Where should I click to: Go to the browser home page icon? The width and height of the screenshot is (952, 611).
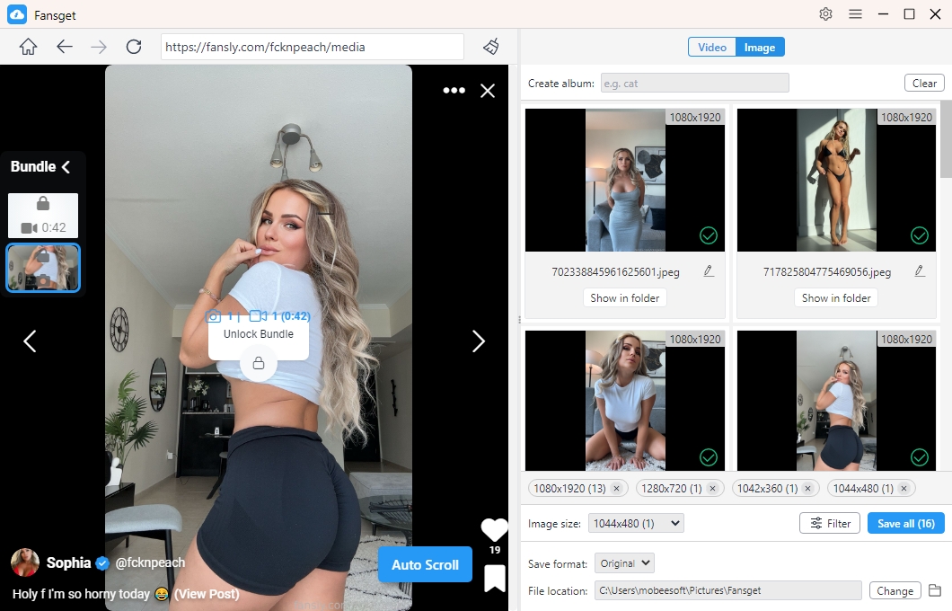28,47
